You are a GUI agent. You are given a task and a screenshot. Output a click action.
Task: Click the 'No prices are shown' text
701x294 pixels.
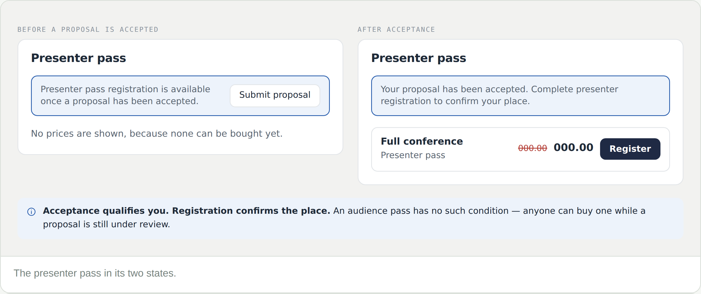pos(157,133)
